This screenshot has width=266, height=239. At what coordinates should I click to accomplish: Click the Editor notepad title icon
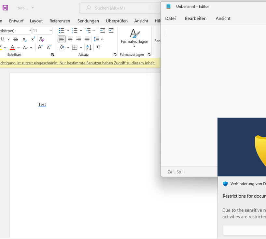(168, 7)
